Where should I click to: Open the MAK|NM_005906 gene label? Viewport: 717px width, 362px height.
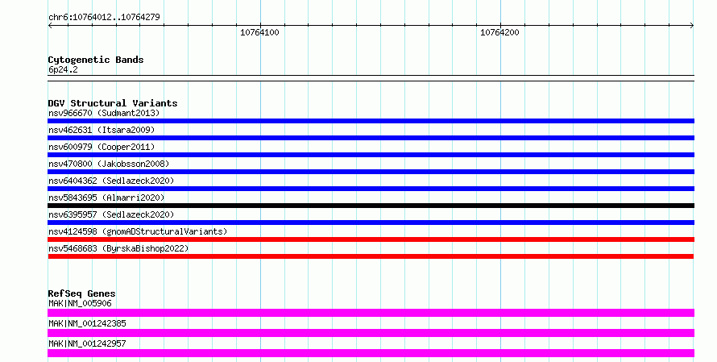[80, 303]
